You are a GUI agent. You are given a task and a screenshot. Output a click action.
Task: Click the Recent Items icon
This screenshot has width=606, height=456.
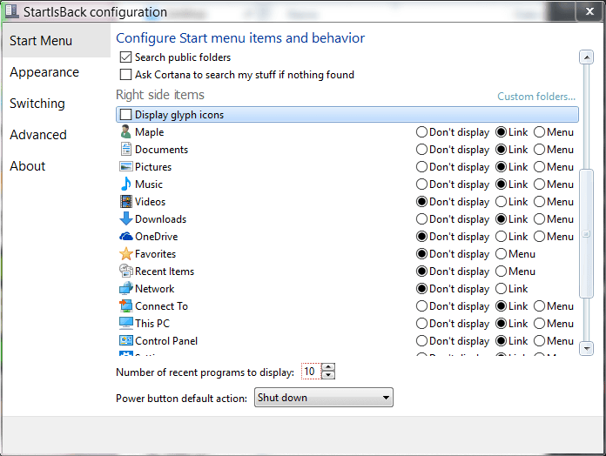tap(126, 271)
